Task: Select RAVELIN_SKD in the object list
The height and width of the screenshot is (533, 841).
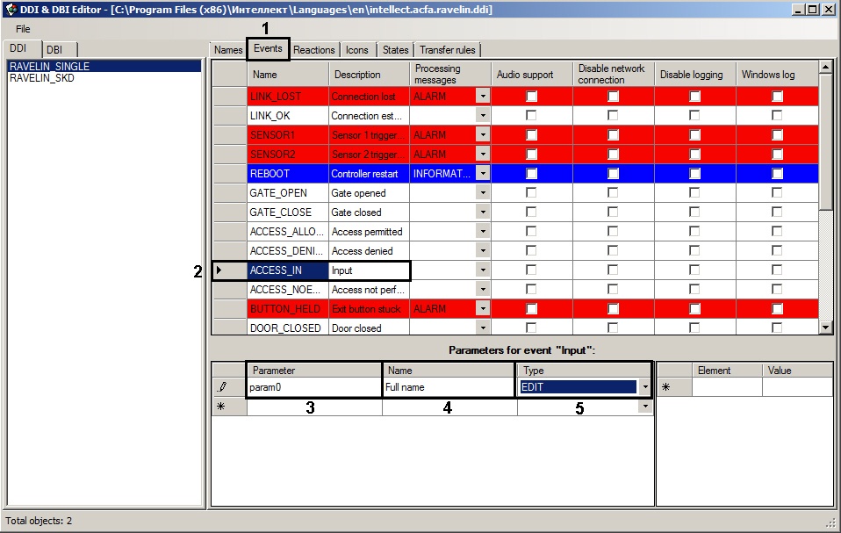Action: point(42,78)
